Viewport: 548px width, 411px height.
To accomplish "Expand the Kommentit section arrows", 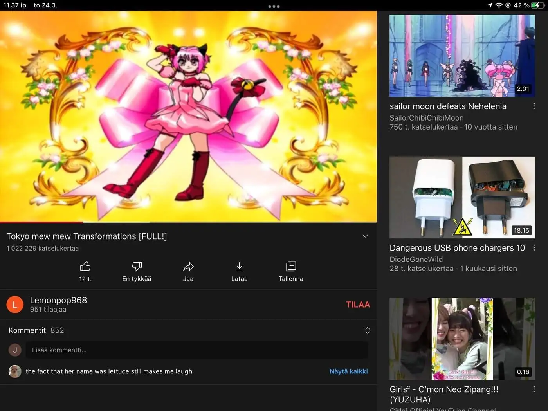I will 367,330.
